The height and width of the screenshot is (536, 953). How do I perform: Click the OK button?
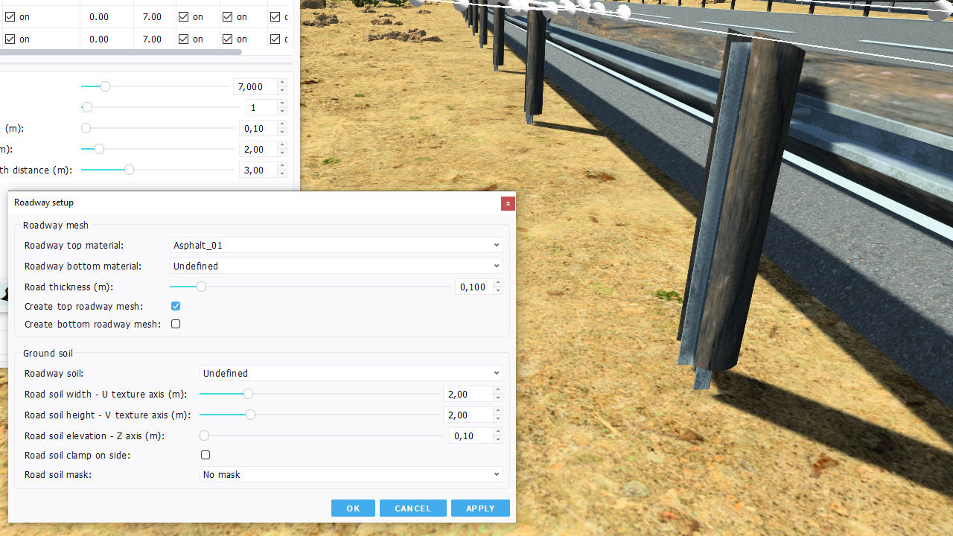coord(353,508)
